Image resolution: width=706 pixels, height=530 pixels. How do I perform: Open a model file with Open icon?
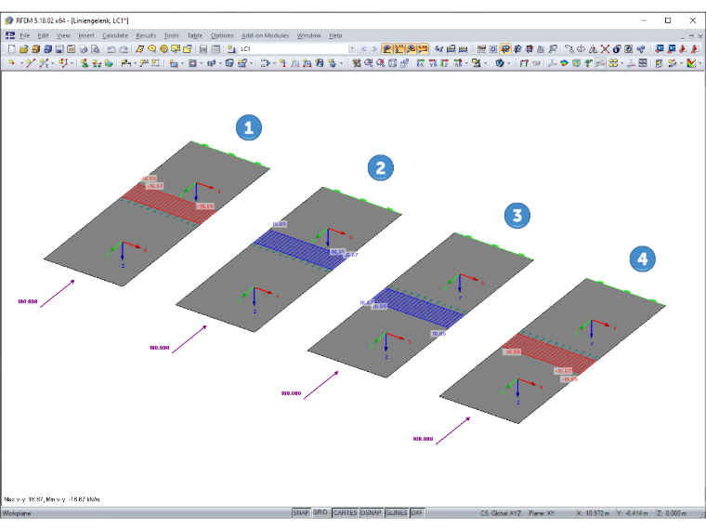(23, 48)
